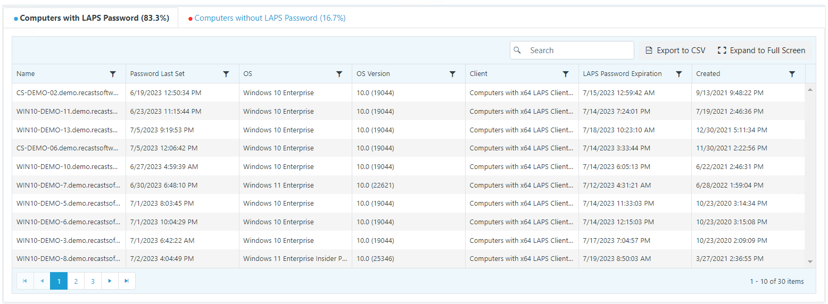Click created 9/13/2021 9:48:22 PM cell

[749, 92]
